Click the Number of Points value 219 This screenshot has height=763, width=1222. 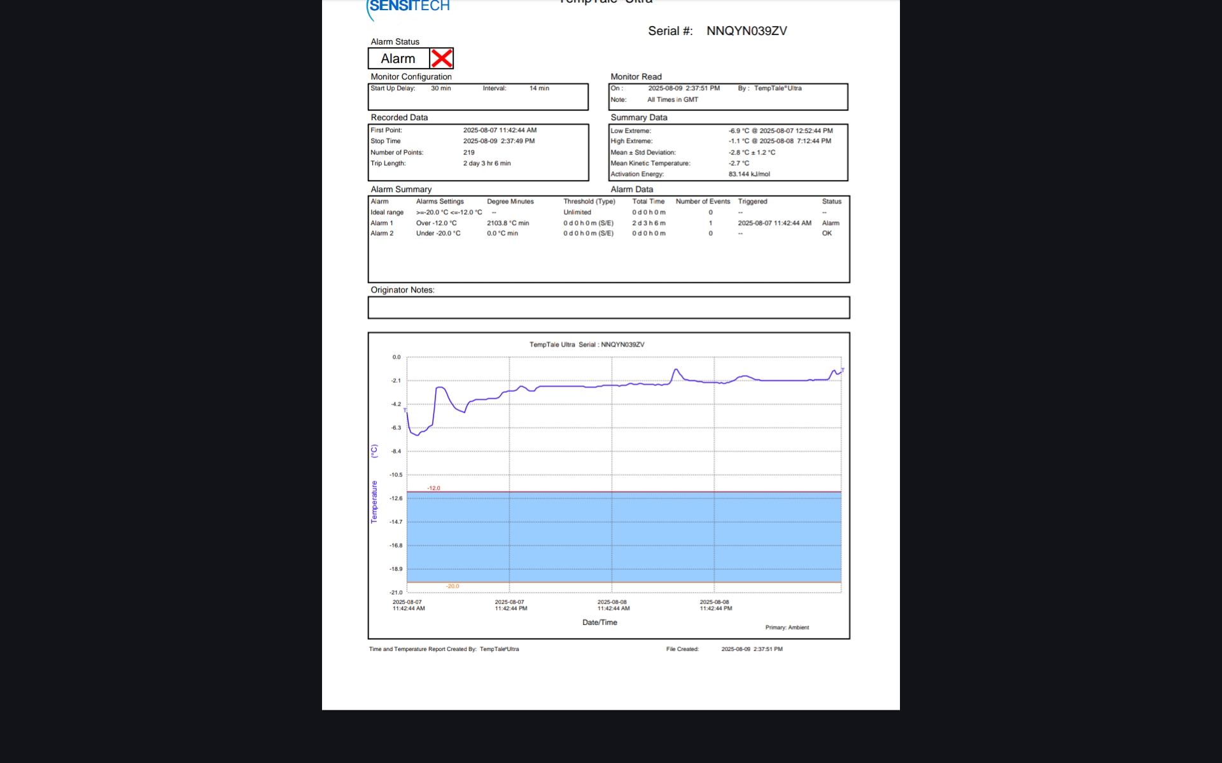pos(469,153)
